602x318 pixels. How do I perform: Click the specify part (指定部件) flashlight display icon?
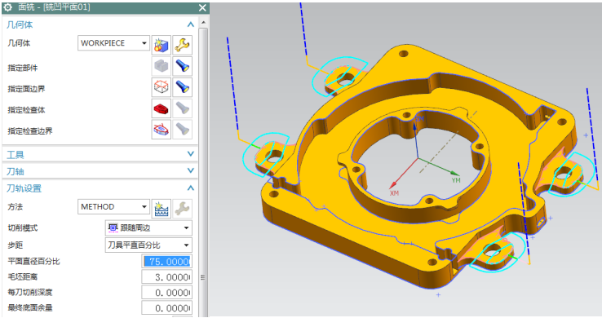click(x=182, y=67)
